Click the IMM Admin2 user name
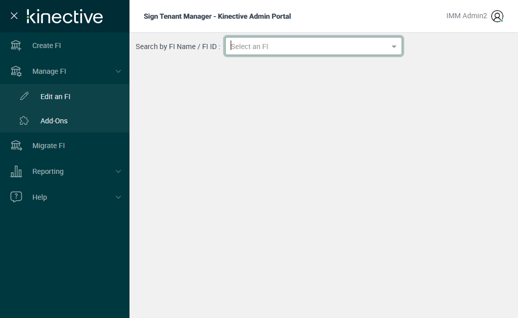Viewport: 518px width, 318px height. (x=466, y=16)
